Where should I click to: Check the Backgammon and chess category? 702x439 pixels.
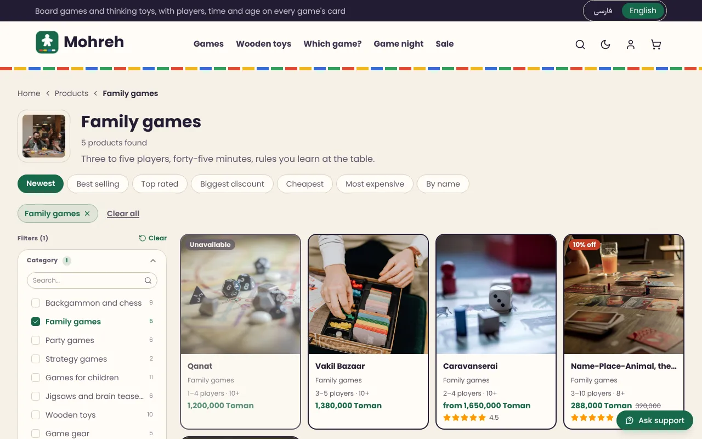click(36, 303)
